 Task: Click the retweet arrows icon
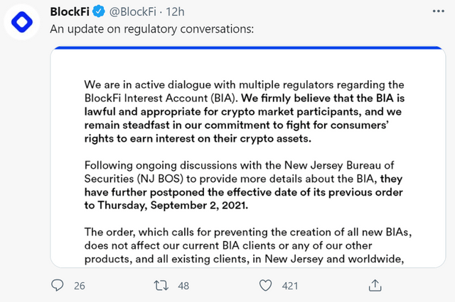161,284
